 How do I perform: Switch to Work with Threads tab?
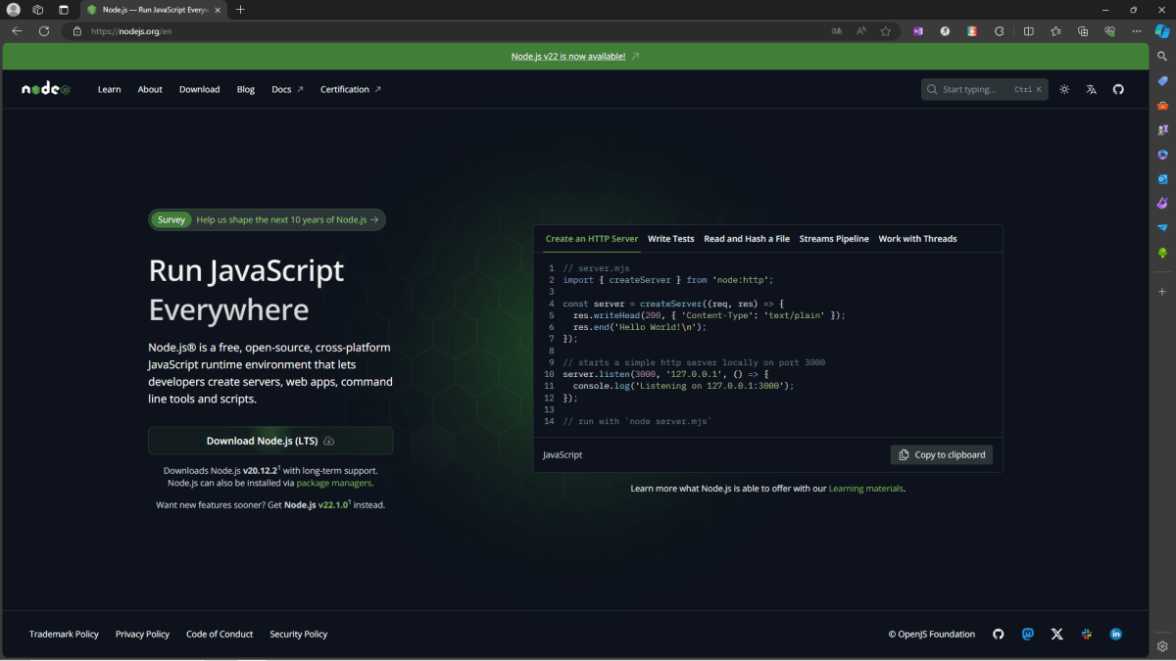click(917, 239)
